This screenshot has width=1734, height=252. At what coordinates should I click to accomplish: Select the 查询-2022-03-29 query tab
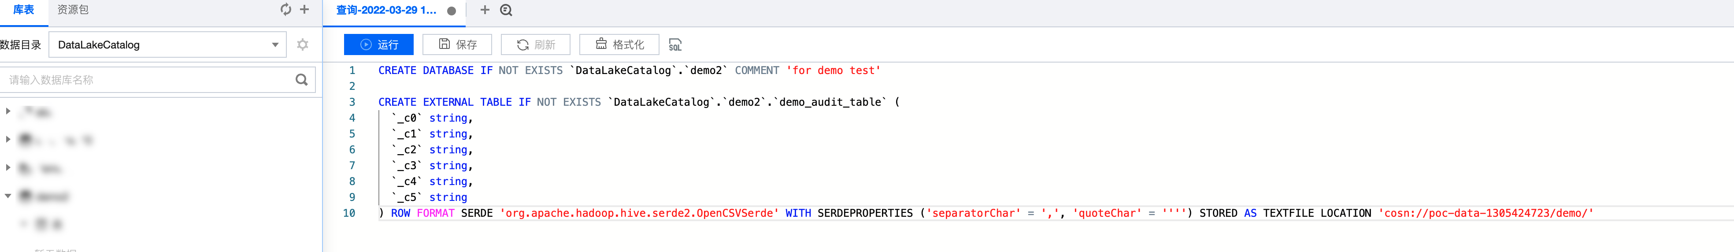[x=386, y=10]
